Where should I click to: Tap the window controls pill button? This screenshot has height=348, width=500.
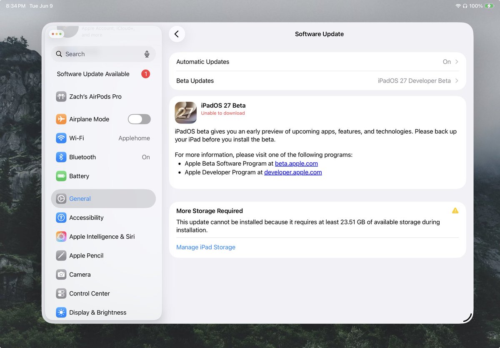56,34
